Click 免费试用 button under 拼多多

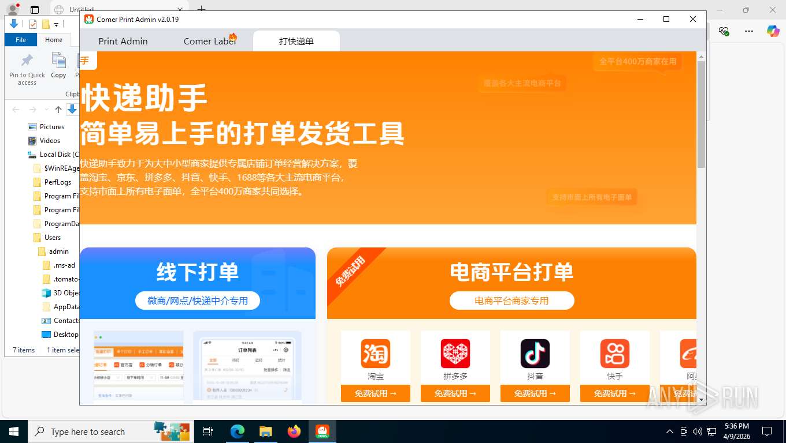click(x=455, y=393)
